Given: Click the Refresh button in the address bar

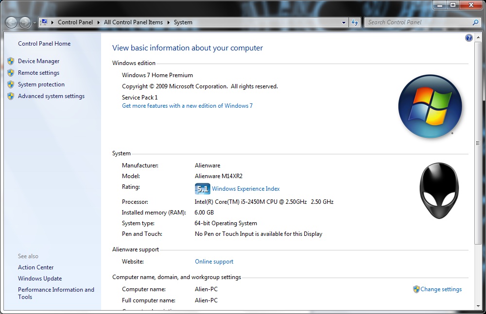Looking at the screenshot, I should click(355, 22).
